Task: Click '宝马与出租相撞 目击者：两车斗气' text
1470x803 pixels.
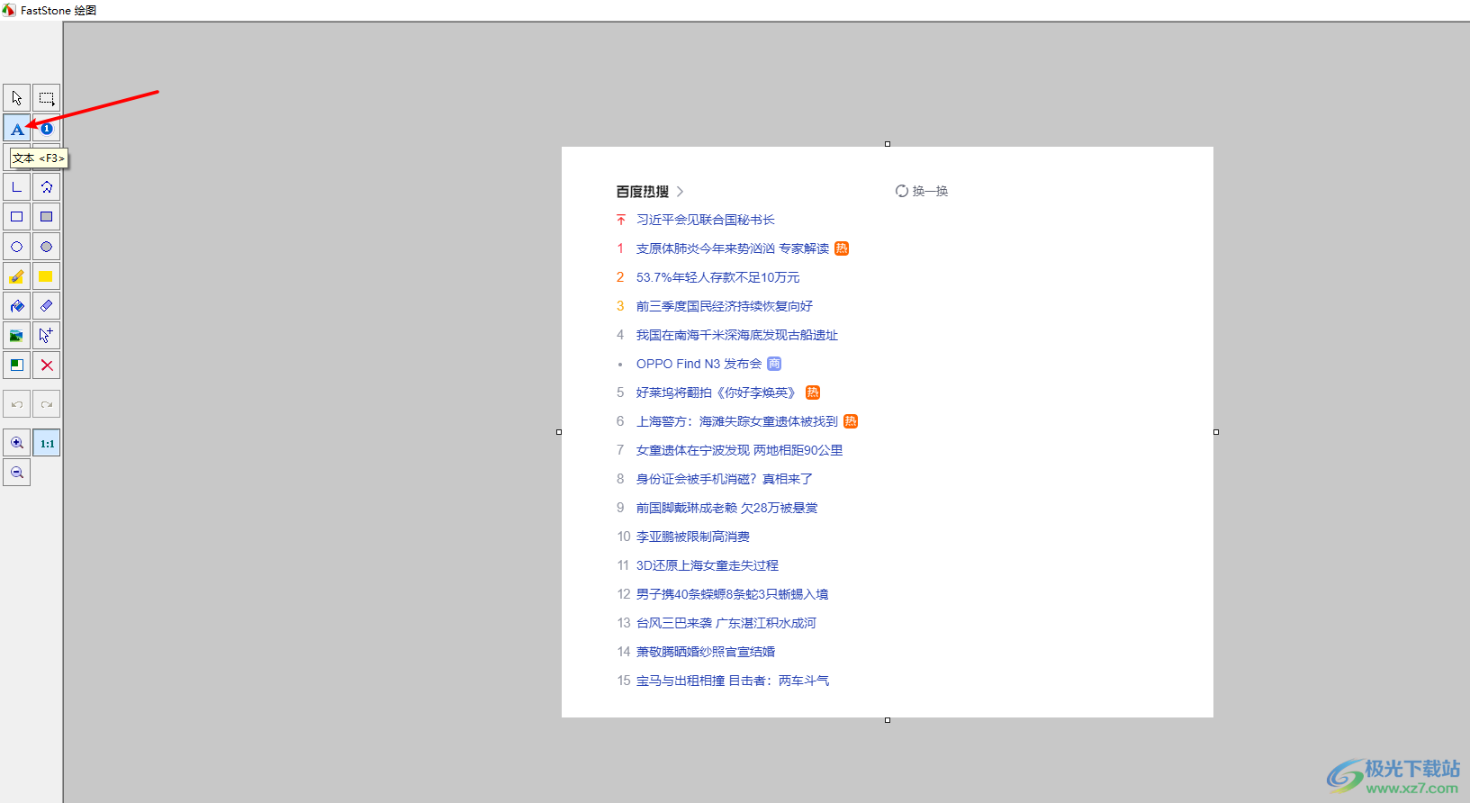Action: click(733, 681)
